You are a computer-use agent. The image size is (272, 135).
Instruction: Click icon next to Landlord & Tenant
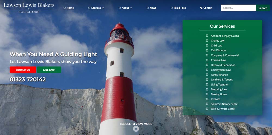click(x=207, y=79)
